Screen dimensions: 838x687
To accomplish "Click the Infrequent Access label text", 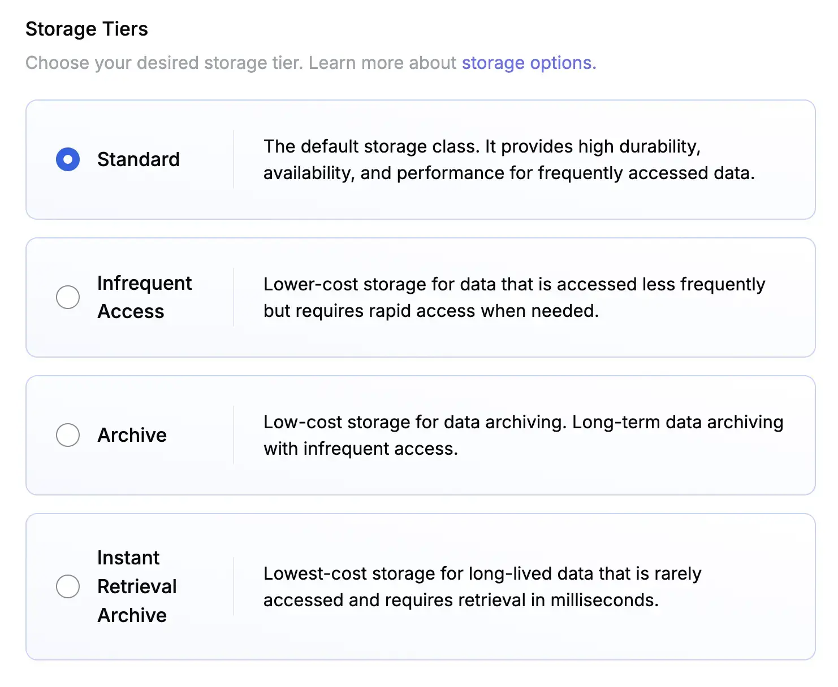I will point(144,297).
